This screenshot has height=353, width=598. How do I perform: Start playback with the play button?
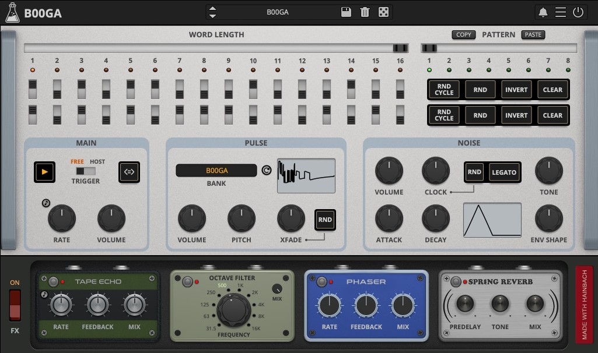click(x=44, y=172)
